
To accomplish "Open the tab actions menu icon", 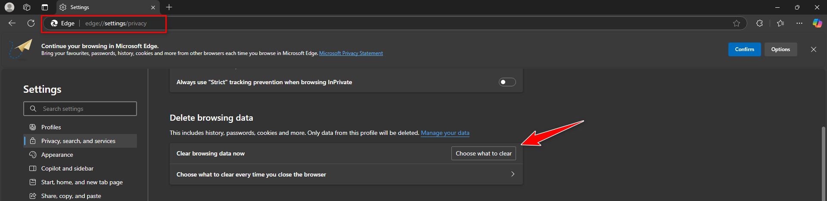I will tap(45, 7).
